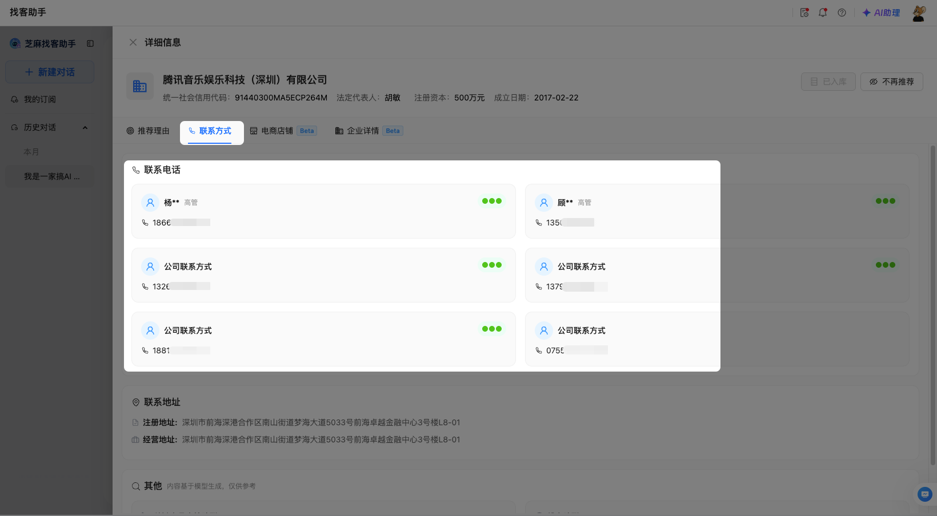Select the 联系方式 tab

210,131
